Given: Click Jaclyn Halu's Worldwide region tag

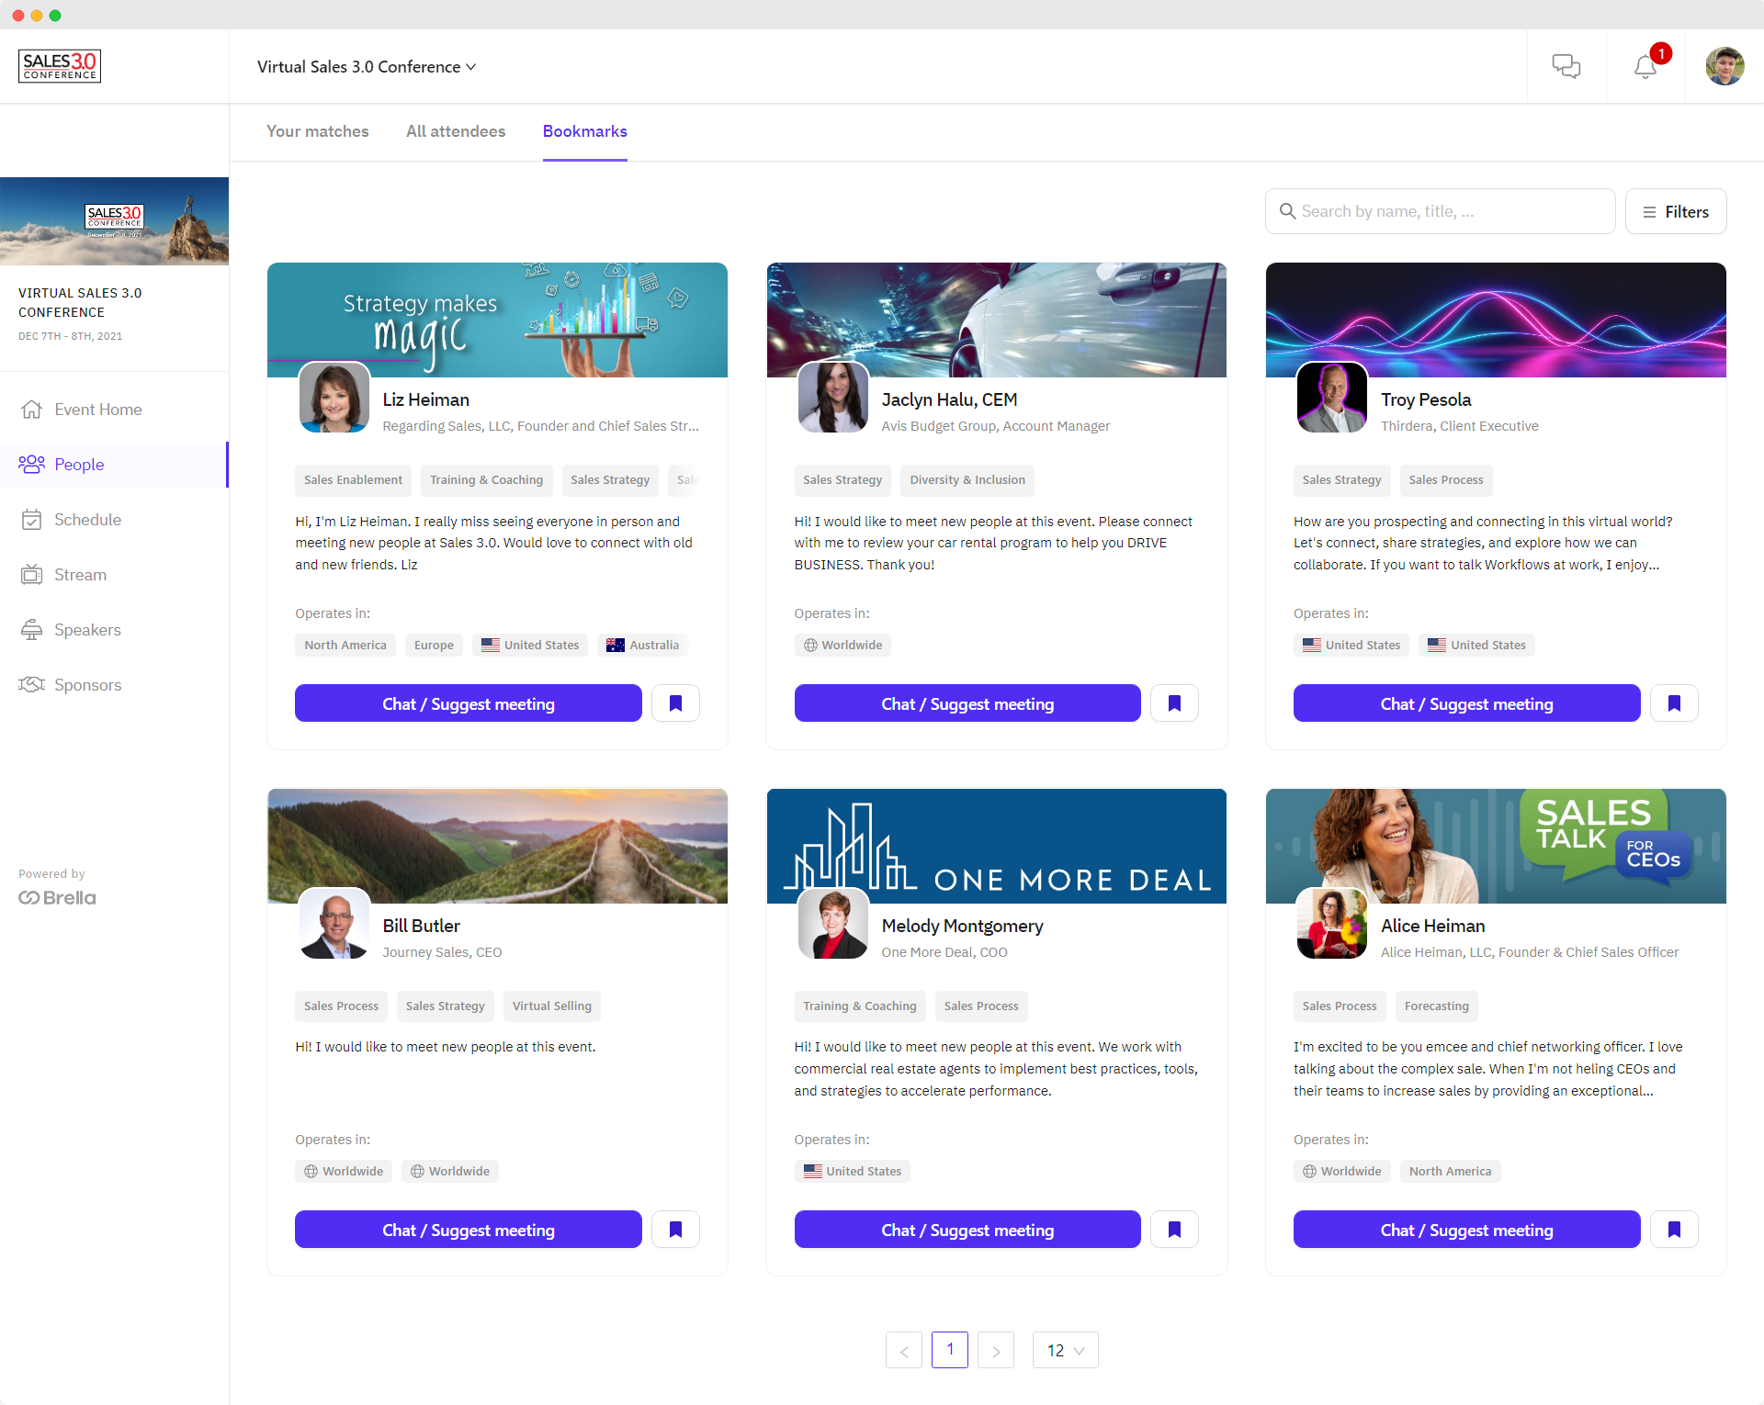Looking at the screenshot, I should tap(842, 646).
